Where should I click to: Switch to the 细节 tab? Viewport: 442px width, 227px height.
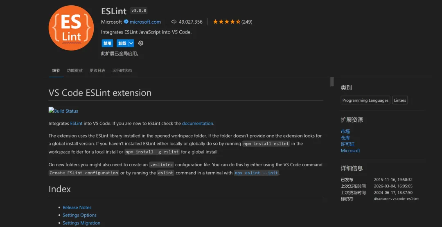56,71
